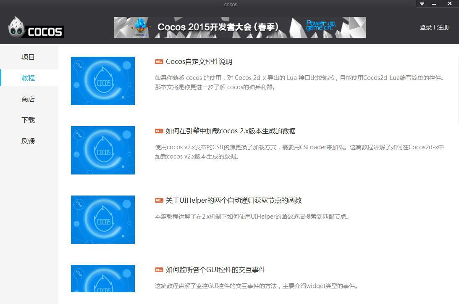
Task: Click description starting 这篇教程讲解了监控GUI控件
Action: click(x=257, y=286)
